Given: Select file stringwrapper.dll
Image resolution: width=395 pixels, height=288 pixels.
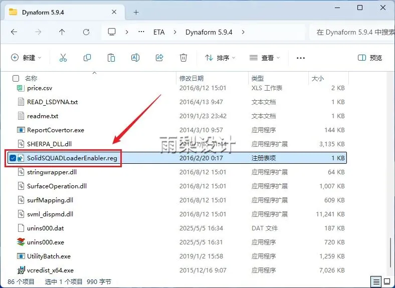Looking at the screenshot, I should [x=52, y=172].
